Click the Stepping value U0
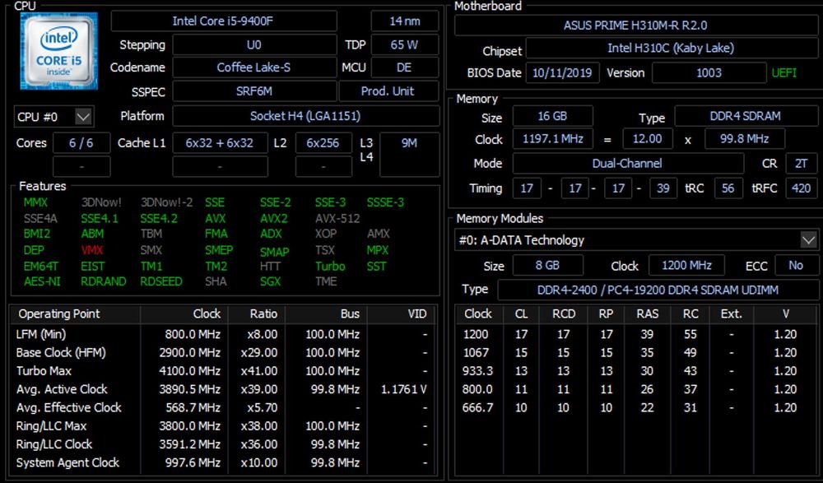823x483 pixels. (x=254, y=44)
